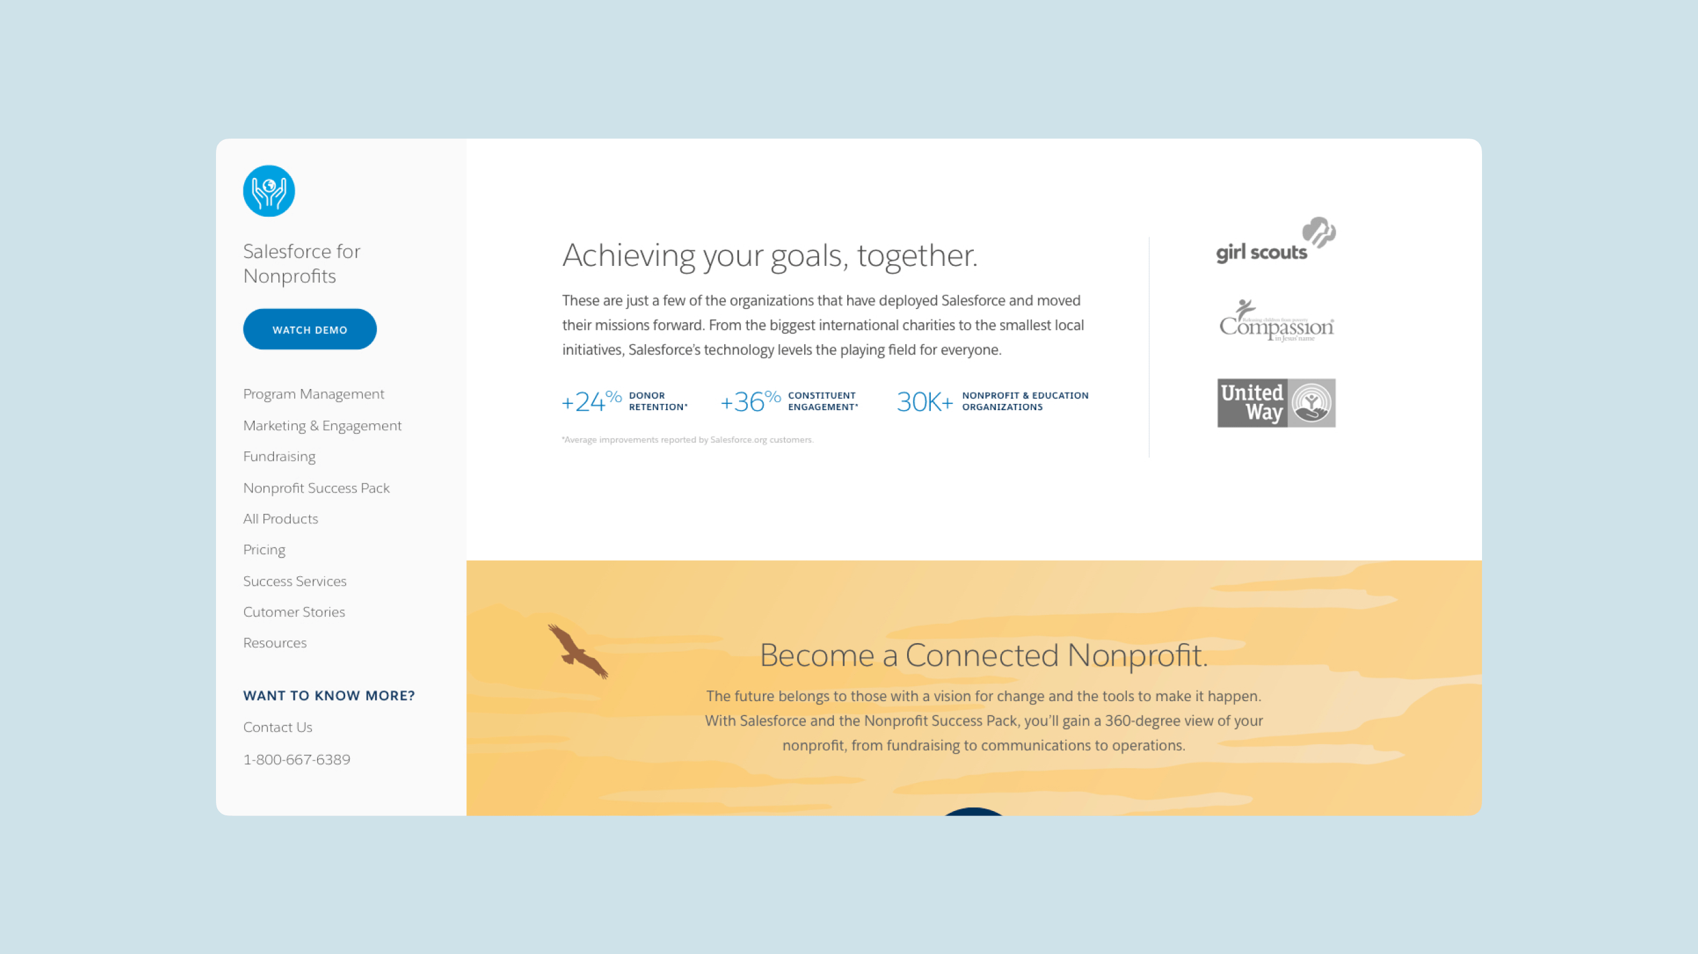Click the WATCH DEMO button
The height and width of the screenshot is (954, 1698).
point(309,329)
